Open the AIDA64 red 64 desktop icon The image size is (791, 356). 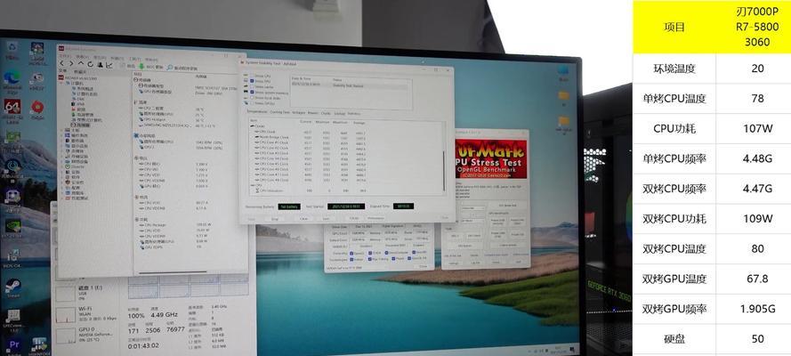[12, 109]
